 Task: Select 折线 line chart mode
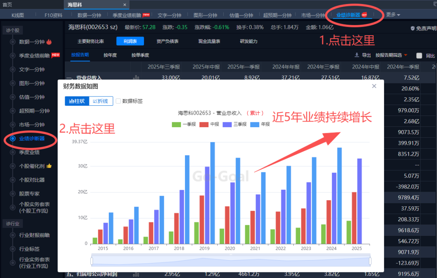(101, 101)
